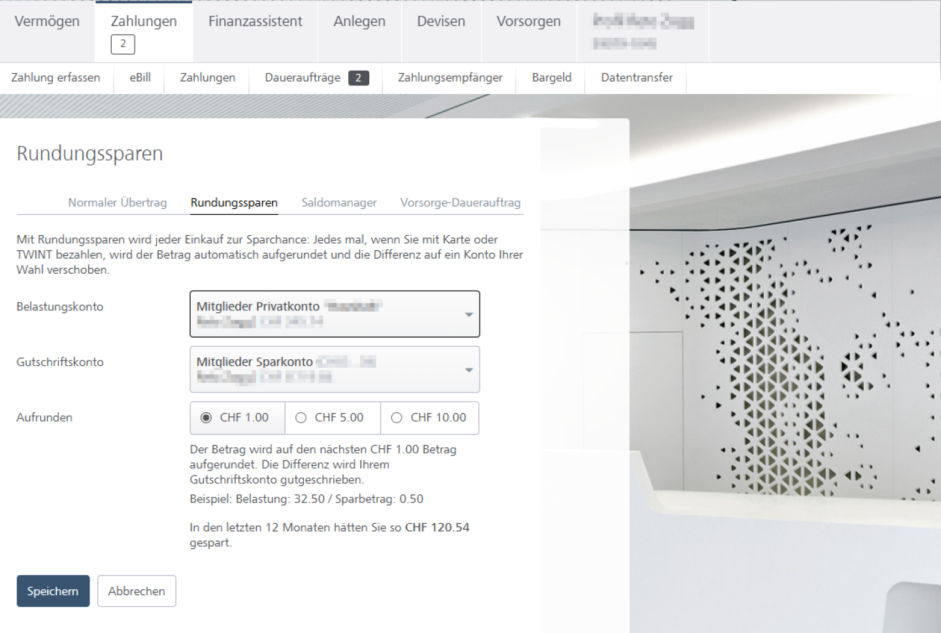This screenshot has width=941, height=633.
Task: Open the Finanzassistent menu
Action: (255, 22)
